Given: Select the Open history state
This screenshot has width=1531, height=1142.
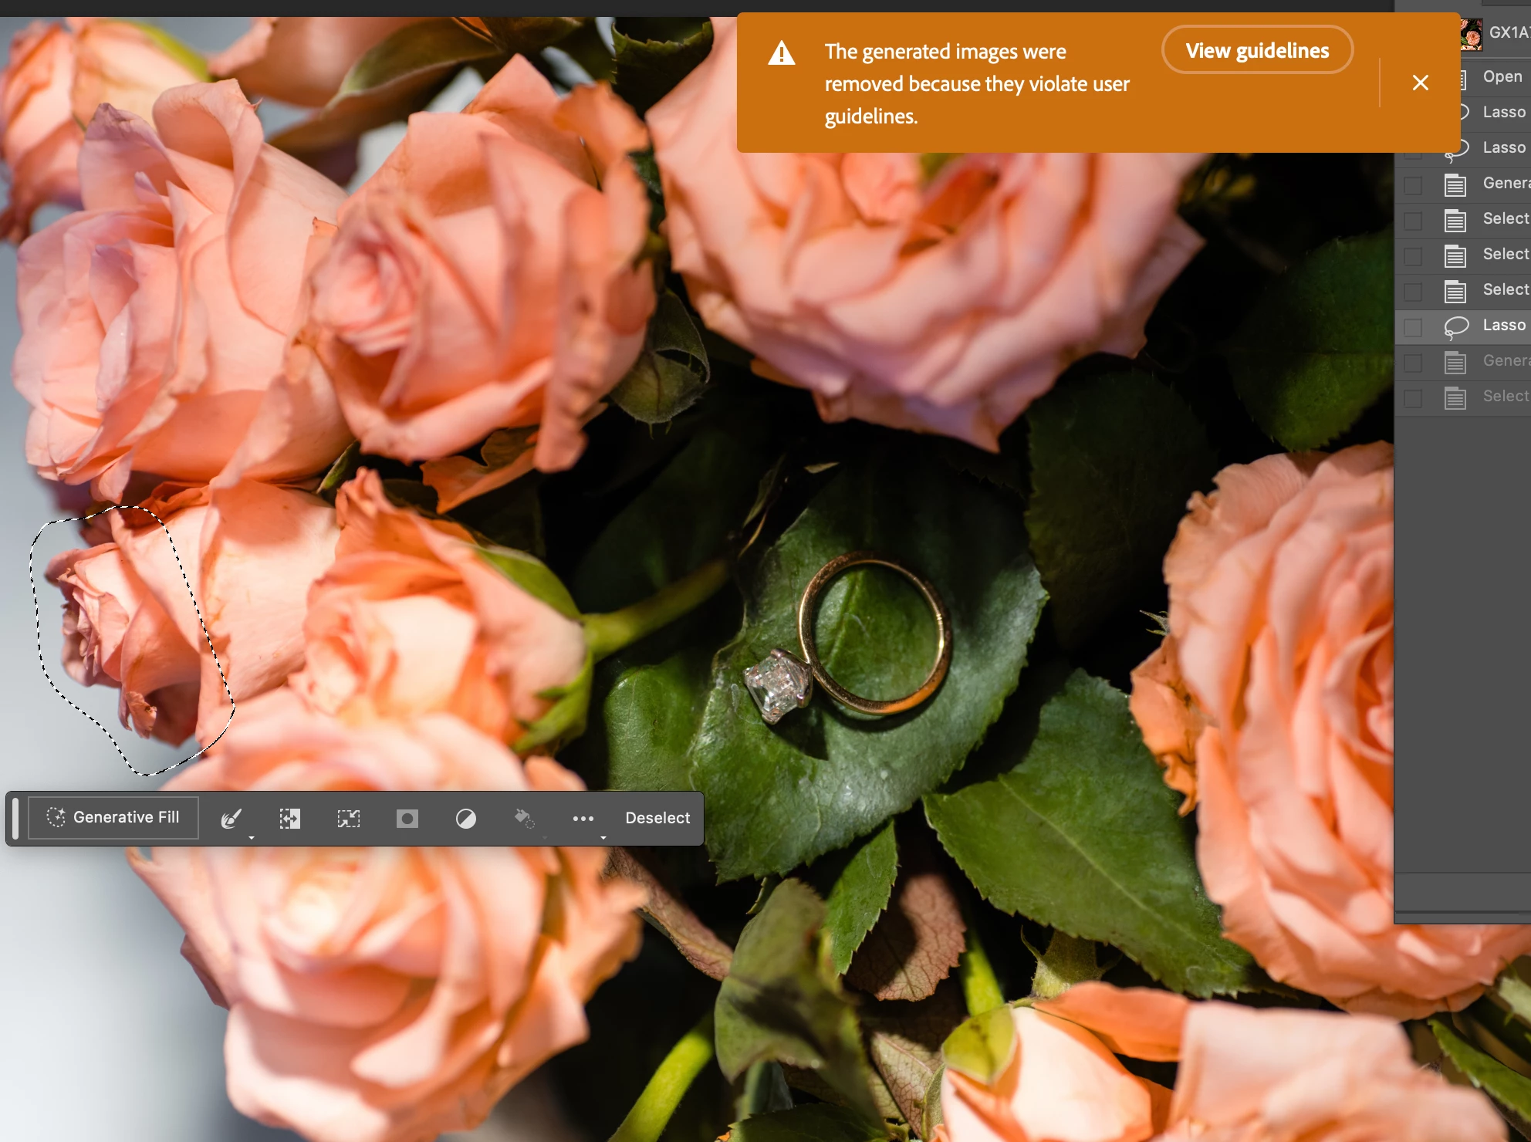Looking at the screenshot, I should point(1502,76).
